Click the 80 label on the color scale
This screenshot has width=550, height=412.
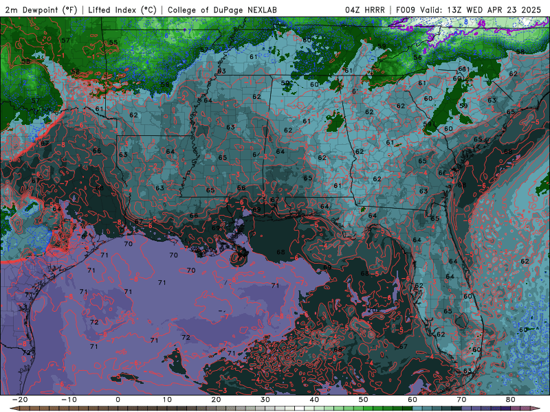pos(511,400)
